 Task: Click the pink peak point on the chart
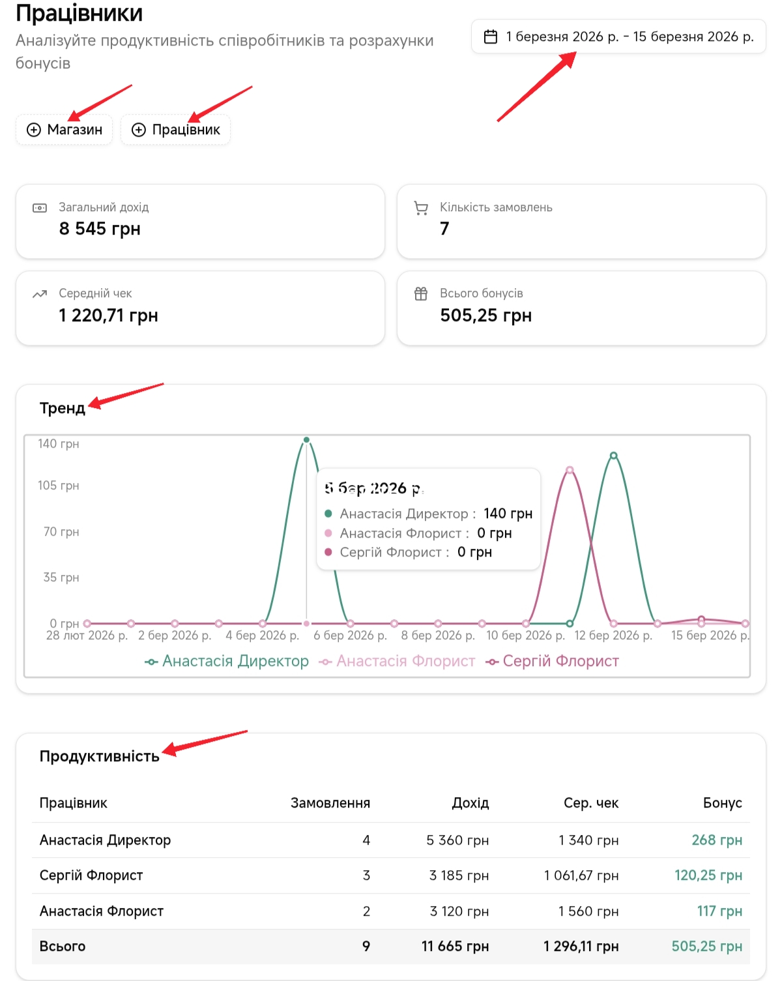[570, 470]
